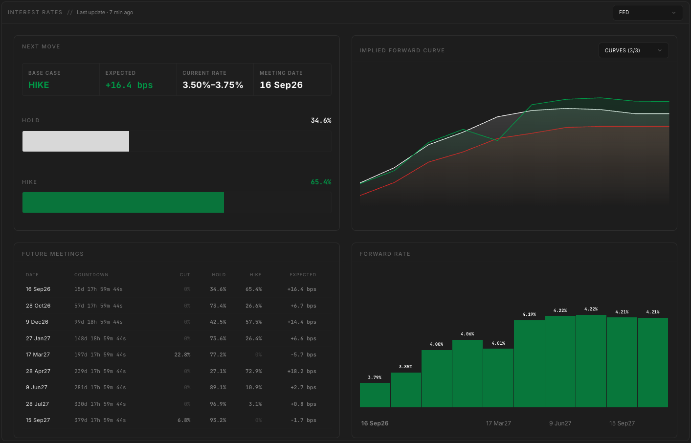The image size is (691, 443).
Task: Select the 28 Apr27 meeting date
Action: point(38,372)
